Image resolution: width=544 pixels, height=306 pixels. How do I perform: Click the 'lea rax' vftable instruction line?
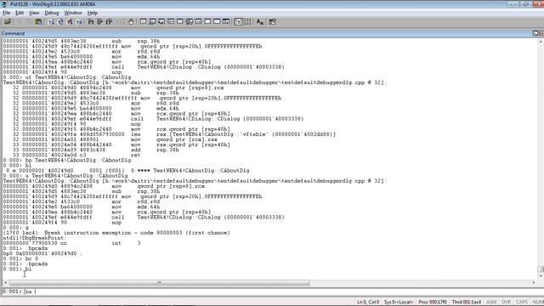[174, 134]
